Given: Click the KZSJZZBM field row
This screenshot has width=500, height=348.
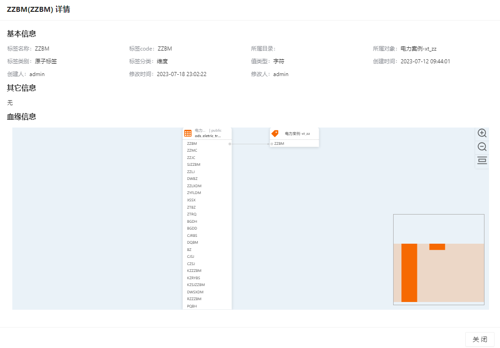Looking at the screenshot, I should (196, 285).
